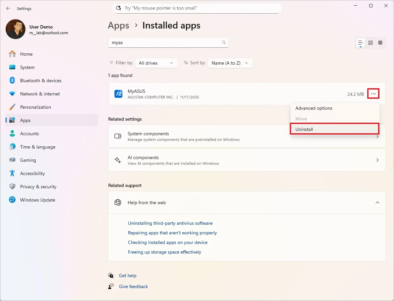Switch to grid view of installed apps

pos(370,42)
